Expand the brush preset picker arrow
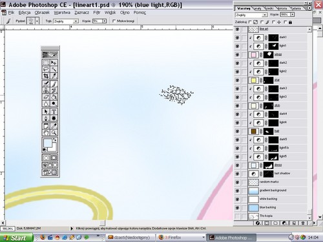 (x=37, y=21)
